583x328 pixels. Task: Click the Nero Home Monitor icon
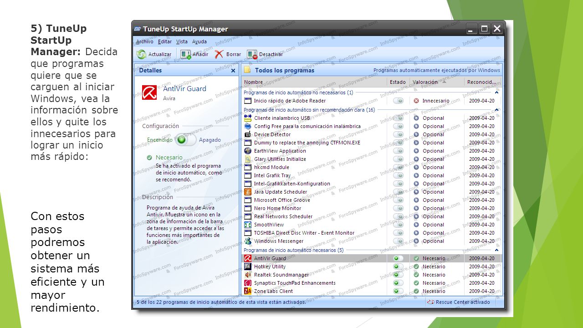[x=248, y=208]
